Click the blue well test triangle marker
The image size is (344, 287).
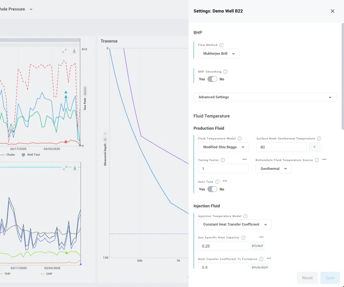click(x=66, y=92)
